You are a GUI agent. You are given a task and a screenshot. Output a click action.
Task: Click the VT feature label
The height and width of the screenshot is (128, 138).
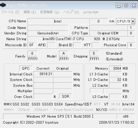point(106,104)
